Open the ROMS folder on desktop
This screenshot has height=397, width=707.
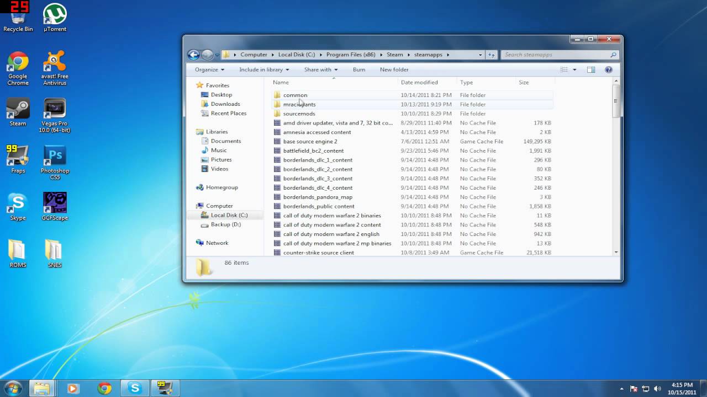18,254
